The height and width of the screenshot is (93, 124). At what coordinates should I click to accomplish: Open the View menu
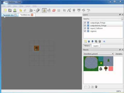tap(15, 6)
